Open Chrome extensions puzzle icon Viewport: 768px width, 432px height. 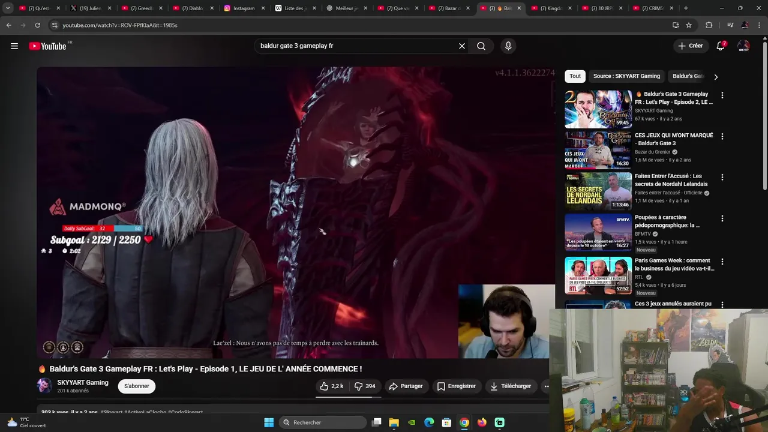pyautogui.click(x=709, y=25)
